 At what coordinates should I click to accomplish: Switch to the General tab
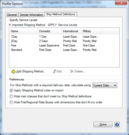(x=12, y=15)
